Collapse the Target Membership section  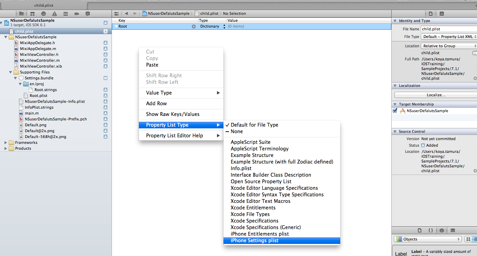(395, 104)
